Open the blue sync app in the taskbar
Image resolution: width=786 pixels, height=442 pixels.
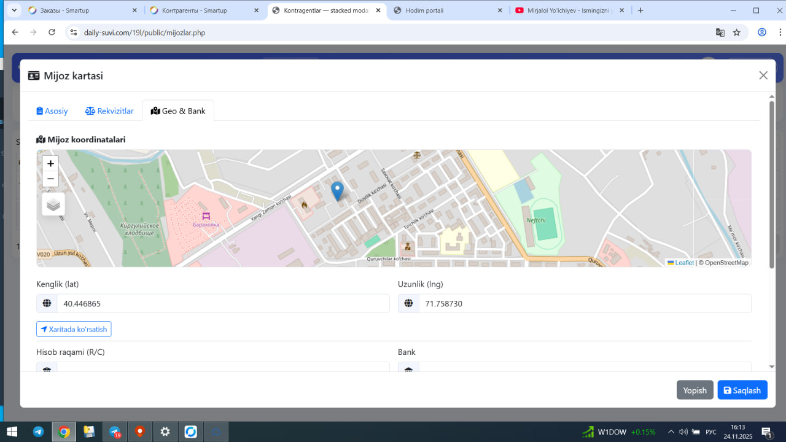coord(191,432)
